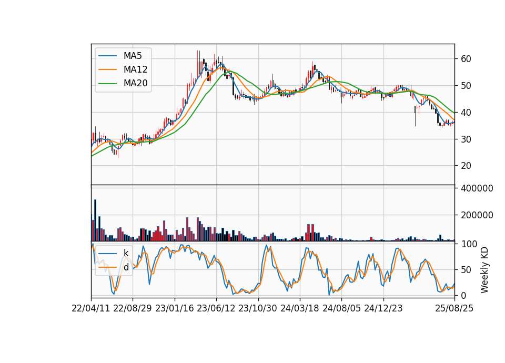Click the 22/04/11 date label

click(91, 308)
